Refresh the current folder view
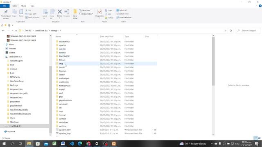This screenshot has height=147, width=262. [x=230, y=31]
